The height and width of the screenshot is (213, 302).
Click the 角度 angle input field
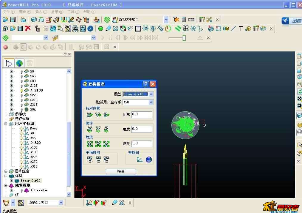(142, 129)
